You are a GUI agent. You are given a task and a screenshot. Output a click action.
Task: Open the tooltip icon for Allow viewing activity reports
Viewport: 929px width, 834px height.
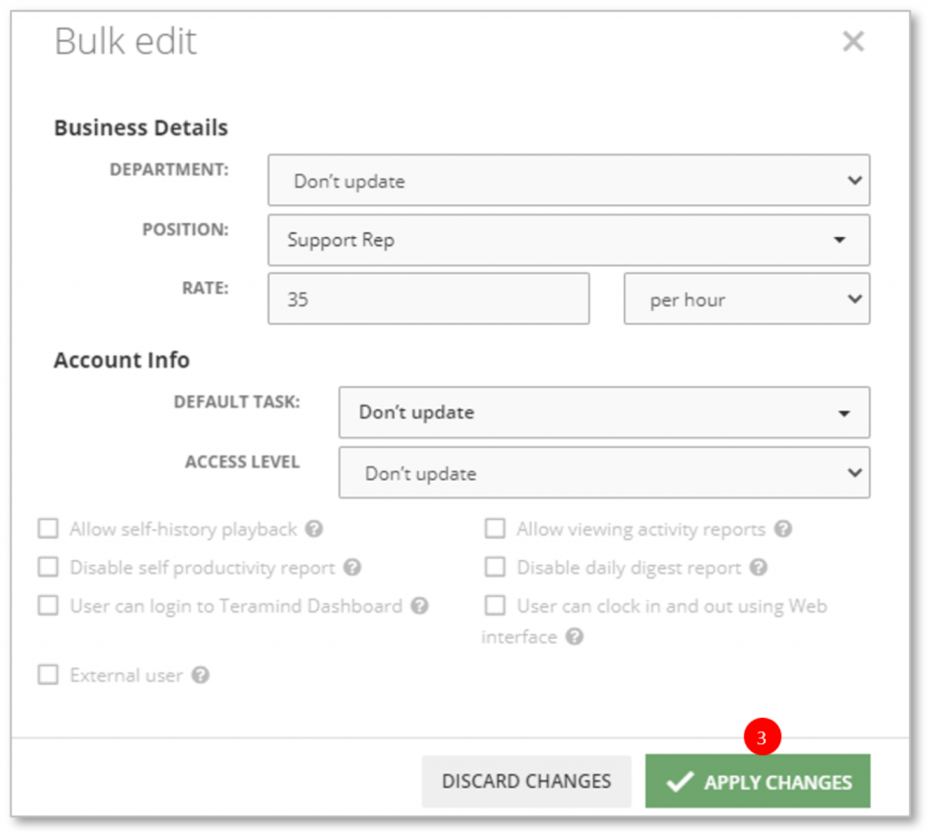(x=782, y=529)
